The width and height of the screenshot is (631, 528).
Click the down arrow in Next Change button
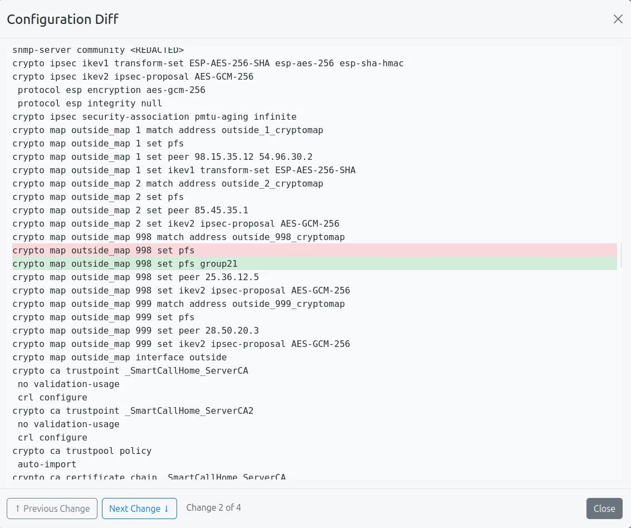[x=165, y=509]
